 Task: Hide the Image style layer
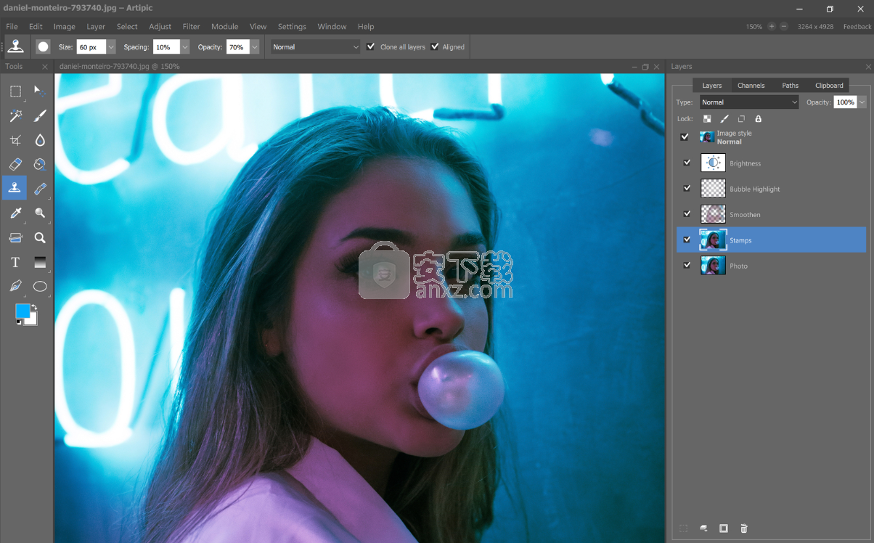[685, 136]
